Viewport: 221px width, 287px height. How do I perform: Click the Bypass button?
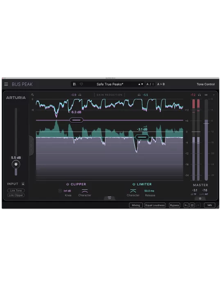[174, 205]
